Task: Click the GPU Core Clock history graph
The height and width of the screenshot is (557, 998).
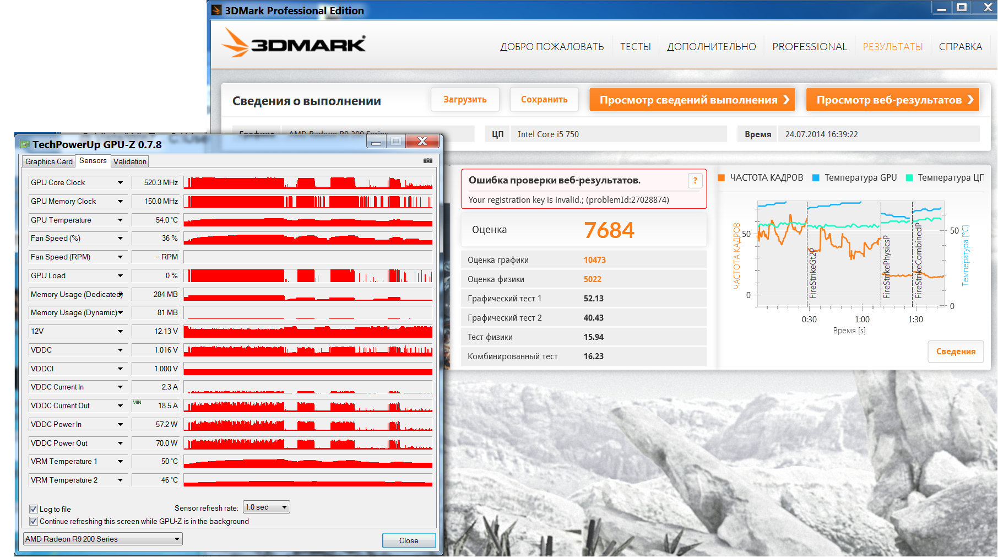Action: [308, 182]
